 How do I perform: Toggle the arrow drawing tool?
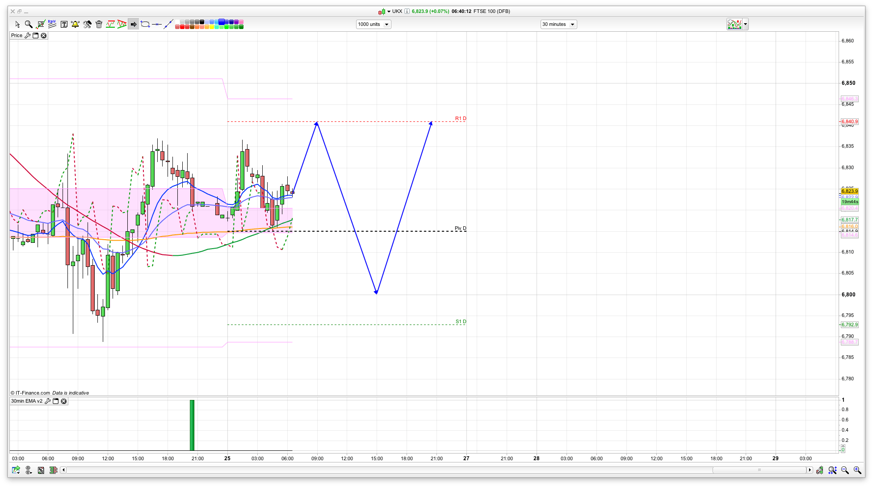click(x=133, y=24)
